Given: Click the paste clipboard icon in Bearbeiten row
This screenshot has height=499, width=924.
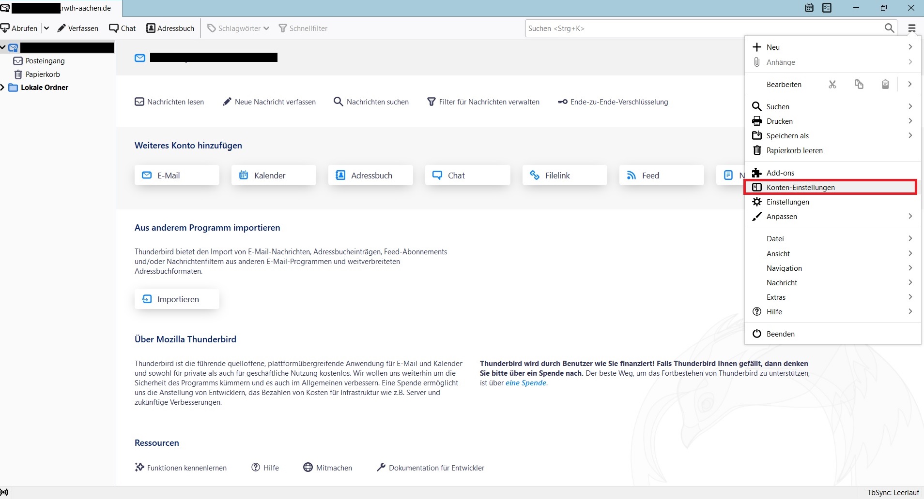Looking at the screenshot, I should click(x=885, y=85).
